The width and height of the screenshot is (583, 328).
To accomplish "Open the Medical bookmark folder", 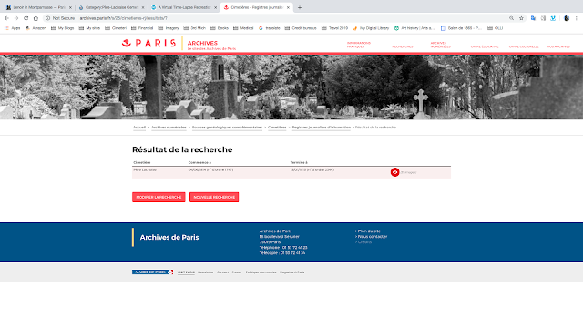I will click(x=243, y=28).
